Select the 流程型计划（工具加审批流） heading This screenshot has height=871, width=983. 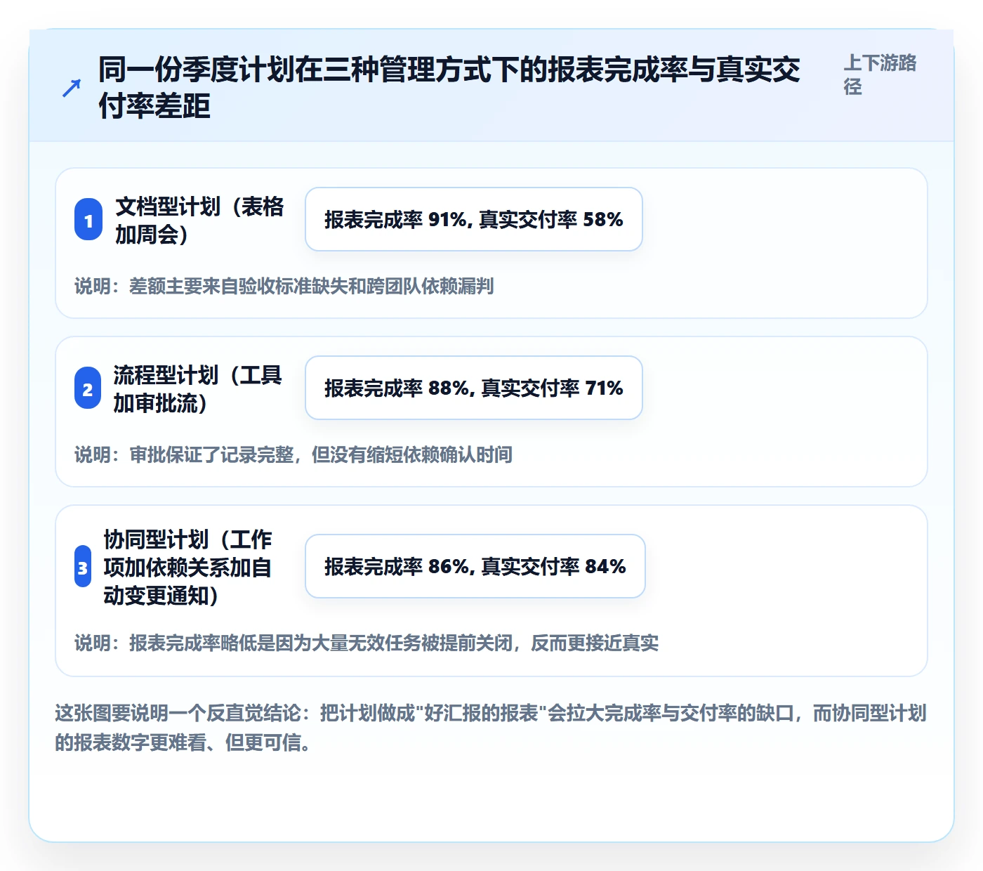(198, 388)
